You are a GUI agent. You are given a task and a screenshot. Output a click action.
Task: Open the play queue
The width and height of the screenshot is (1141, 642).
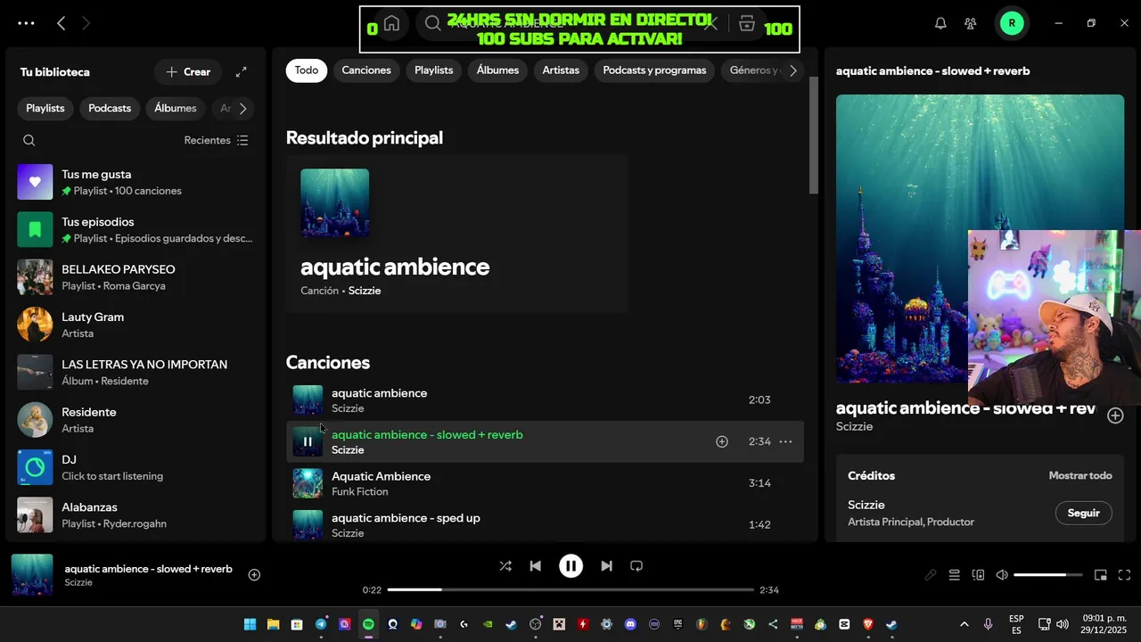click(x=955, y=575)
